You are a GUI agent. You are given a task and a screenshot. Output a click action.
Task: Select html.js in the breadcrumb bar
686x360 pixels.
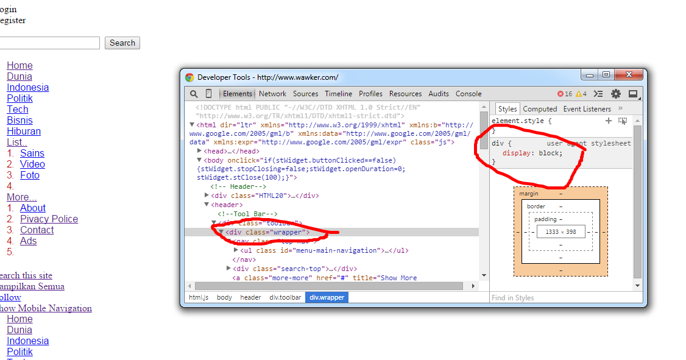(x=199, y=297)
